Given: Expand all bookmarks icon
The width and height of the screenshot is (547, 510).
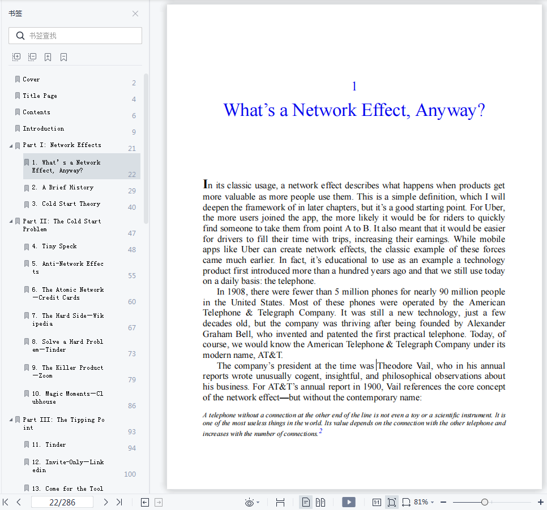Looking at the screenshot, I should (x=16, y=57).
